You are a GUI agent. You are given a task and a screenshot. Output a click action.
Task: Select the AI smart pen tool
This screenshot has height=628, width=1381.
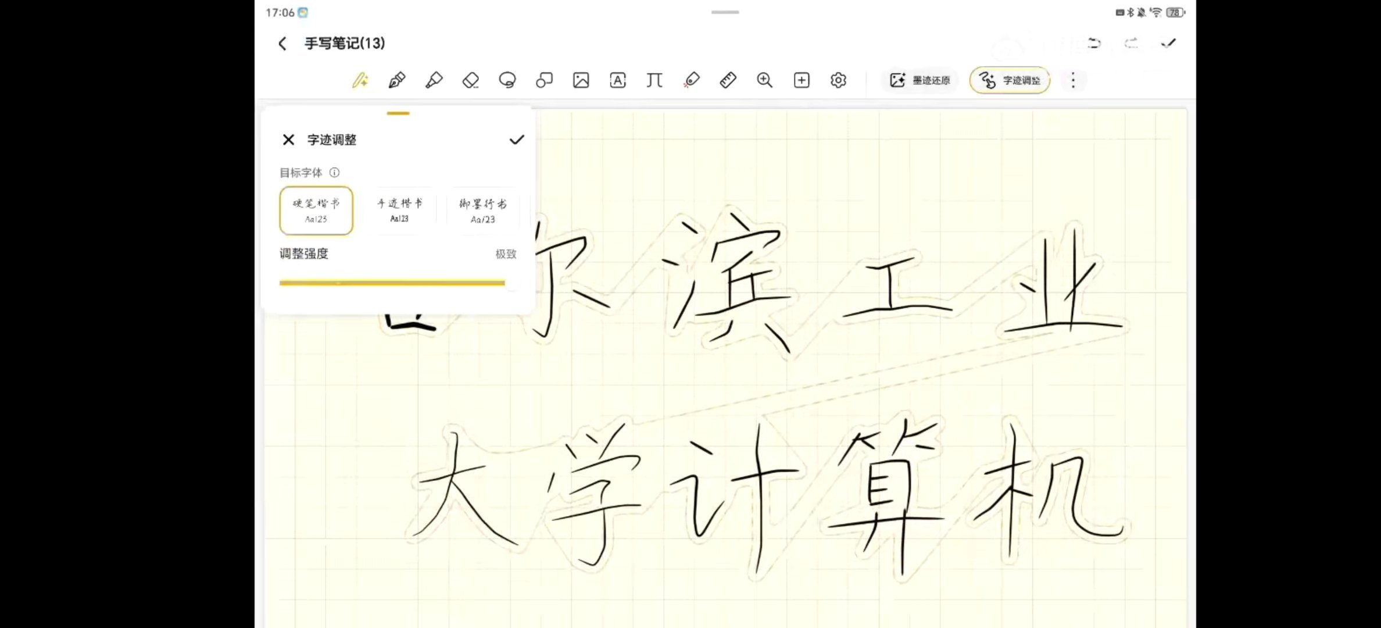click(360, 80)
